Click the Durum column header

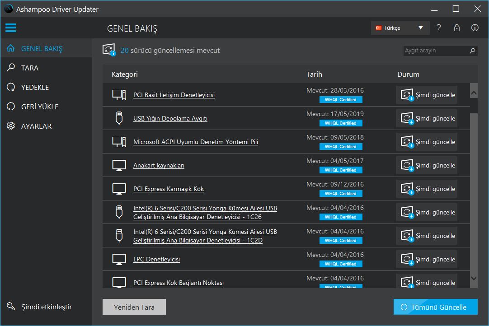408,74
